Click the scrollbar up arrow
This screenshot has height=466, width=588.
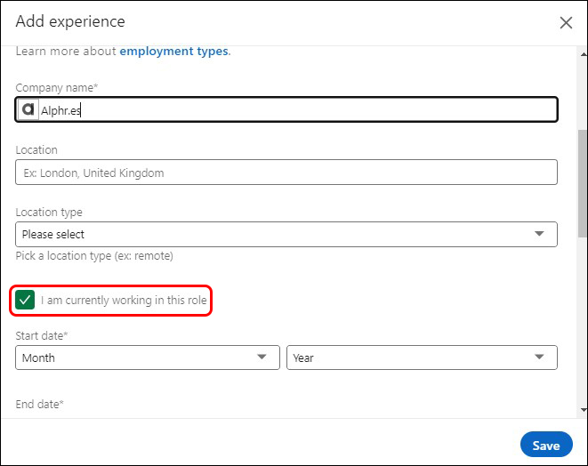584,55
